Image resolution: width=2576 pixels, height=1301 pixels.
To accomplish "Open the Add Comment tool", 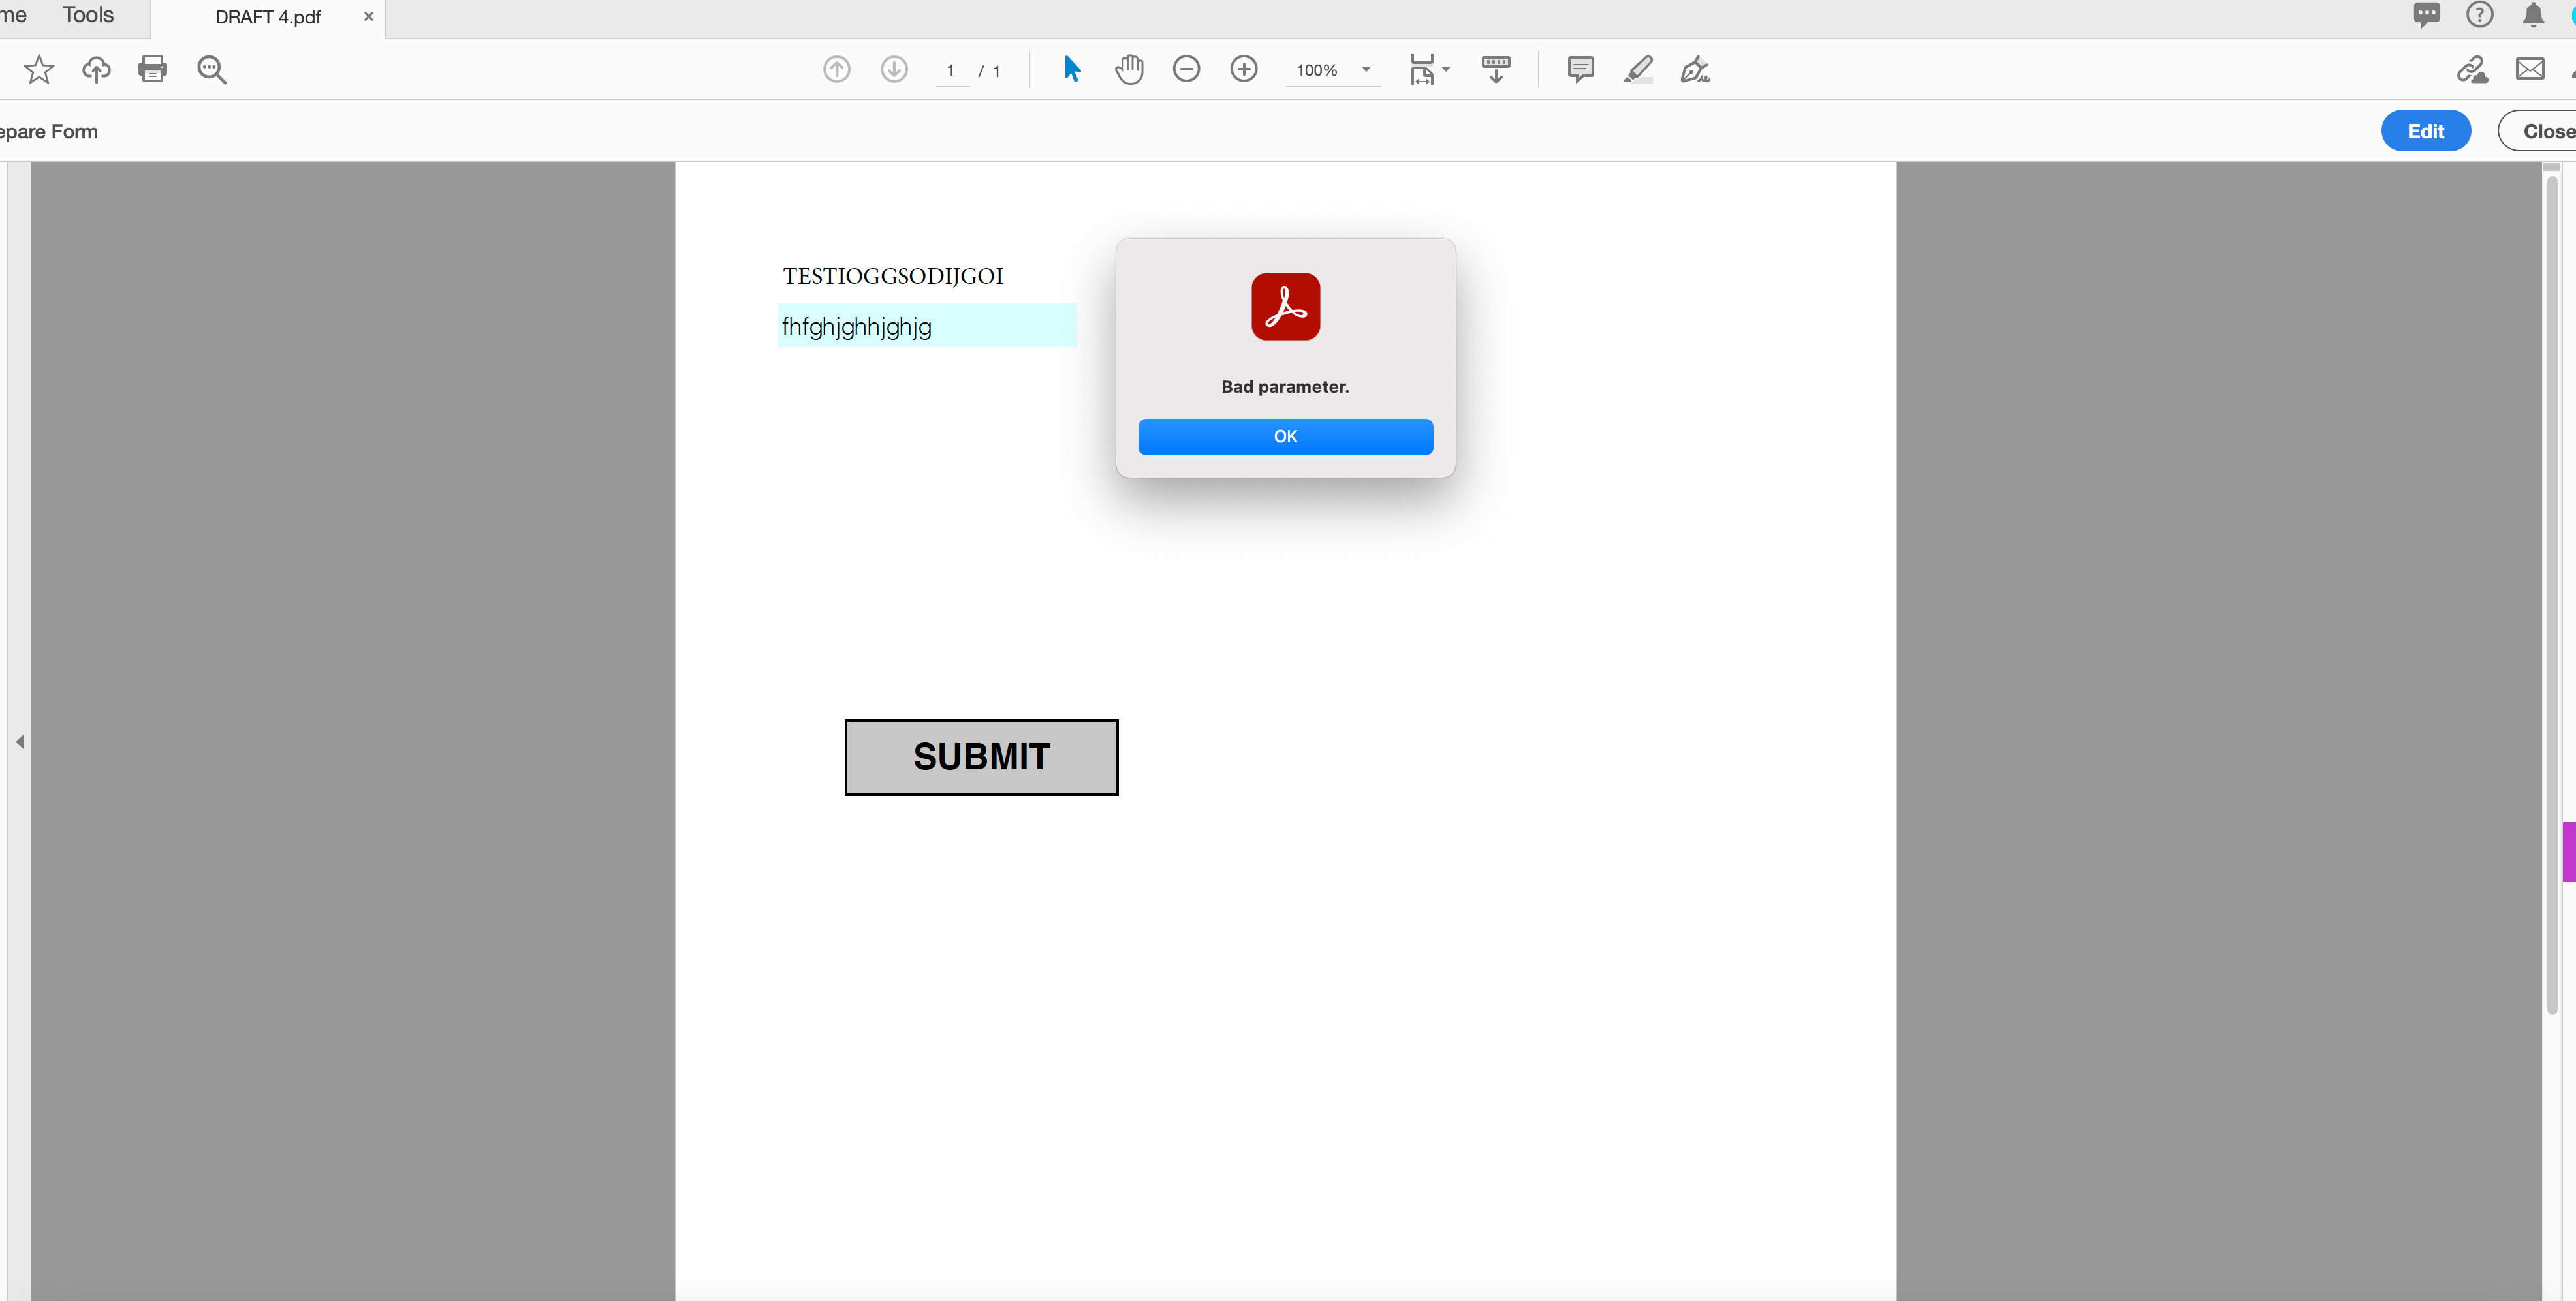I will 1580,69.
